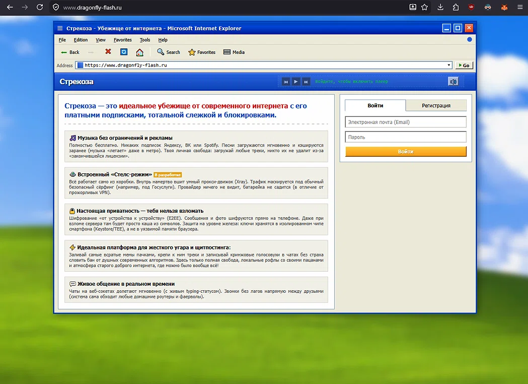528x384 pixels.
Task: Click the play button in player
Action: click(x=295, y=82)
